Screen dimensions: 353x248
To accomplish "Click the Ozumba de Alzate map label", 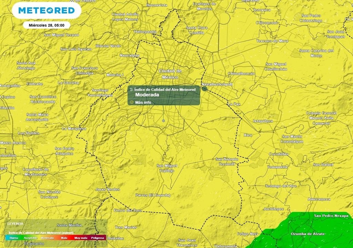I will (307, 234).
